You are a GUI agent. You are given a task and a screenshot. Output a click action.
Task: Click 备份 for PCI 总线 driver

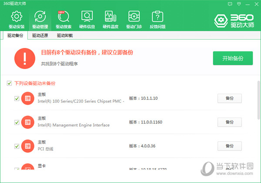[x=230, y=146]
